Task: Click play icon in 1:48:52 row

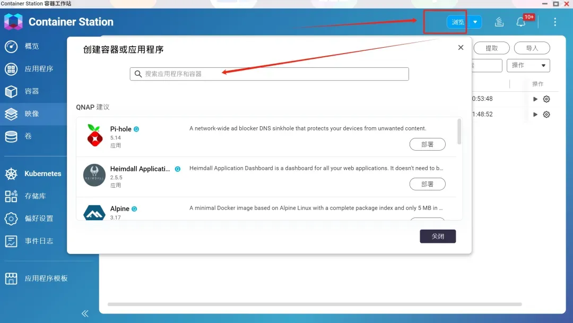Action: pyautogui.click(x=535, y=115)
